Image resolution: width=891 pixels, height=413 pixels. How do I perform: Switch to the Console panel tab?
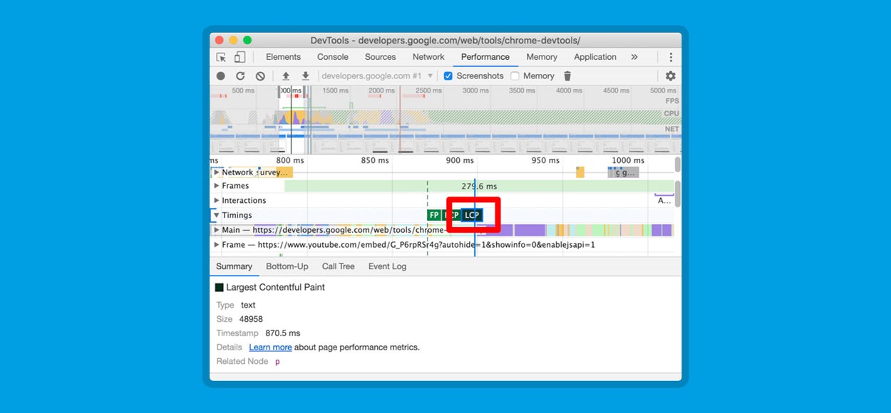[333, 57]
